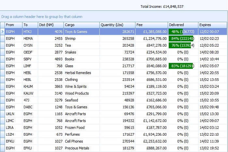Select the Aircraft Parts cargo from LIMC
The width and height of the screenshot is (228, 152).
[81, 121]
